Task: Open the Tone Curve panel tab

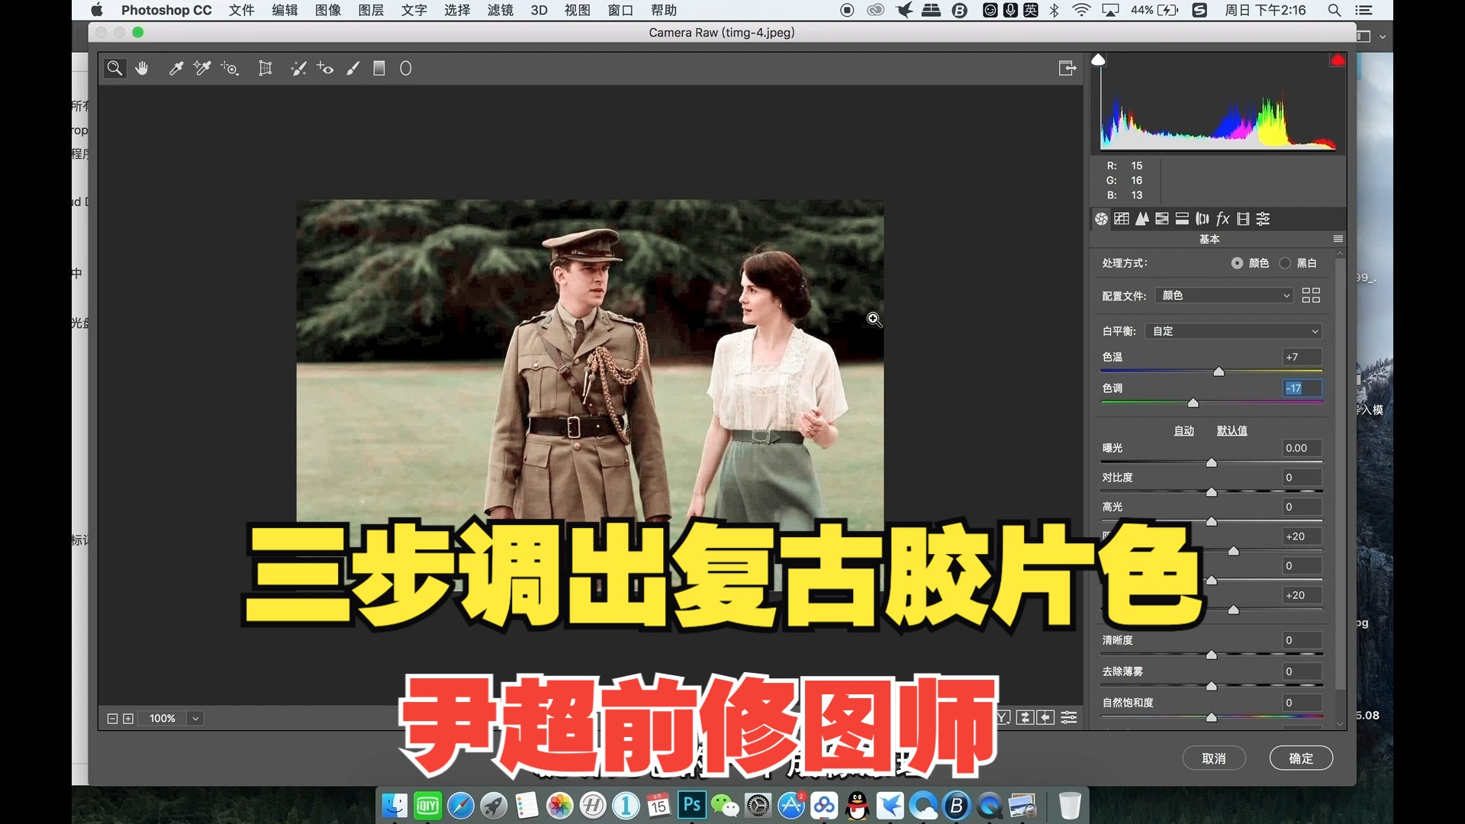Action: (1122, 219)
